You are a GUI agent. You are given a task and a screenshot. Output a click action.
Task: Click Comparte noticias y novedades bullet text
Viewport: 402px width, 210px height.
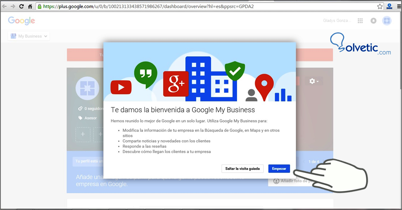click(167, 141)
